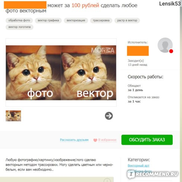Click the heart favorite icon
The height and width of the screenshot is (182, 182).
click(x=95, y=140)
